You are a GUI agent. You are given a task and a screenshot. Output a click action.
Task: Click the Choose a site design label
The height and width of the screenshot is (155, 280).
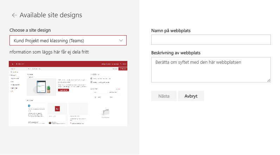point(32,30)
